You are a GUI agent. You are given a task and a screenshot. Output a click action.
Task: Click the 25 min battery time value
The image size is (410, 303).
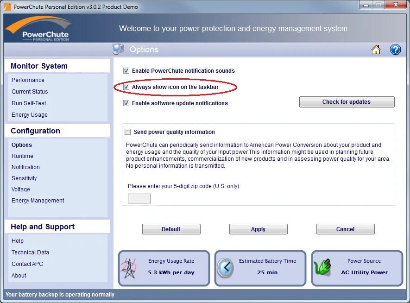click(267, 272)
